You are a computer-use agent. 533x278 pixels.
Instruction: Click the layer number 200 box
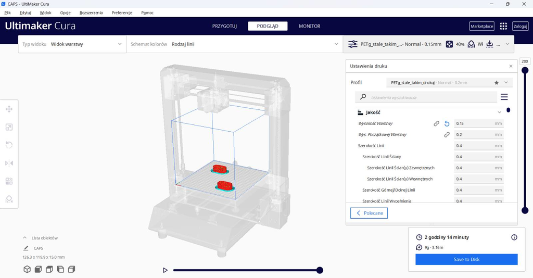point(525,61)
